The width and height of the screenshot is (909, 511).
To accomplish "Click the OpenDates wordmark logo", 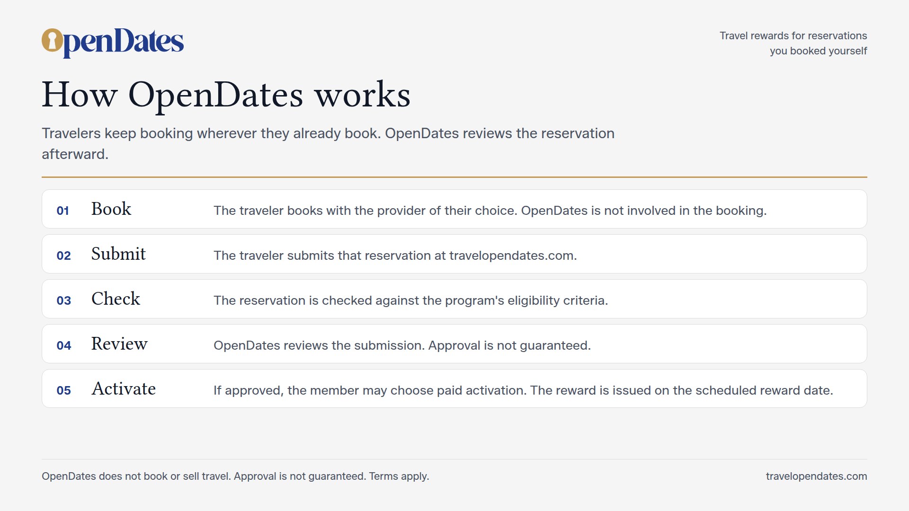I will (113, 43).
